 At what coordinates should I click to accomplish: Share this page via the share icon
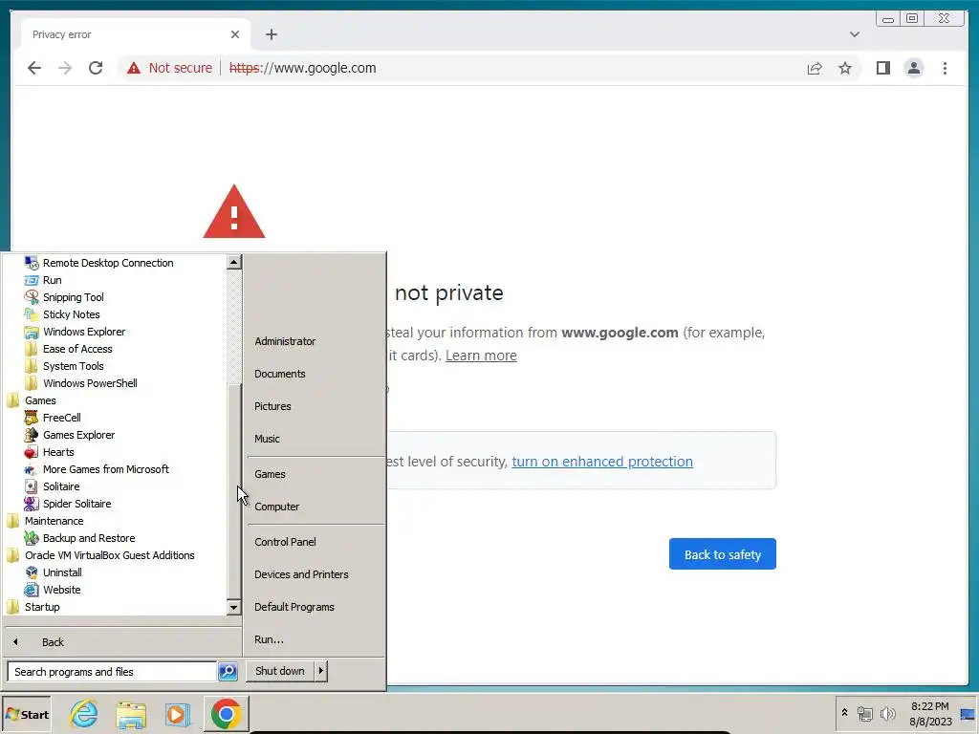(815, 68)
